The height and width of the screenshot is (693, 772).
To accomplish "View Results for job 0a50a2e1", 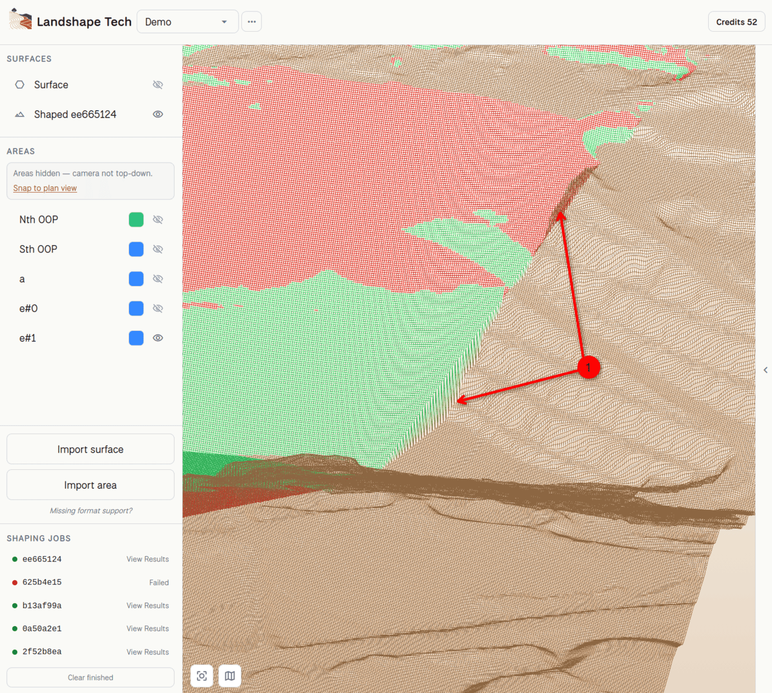I will click(147, 628).
